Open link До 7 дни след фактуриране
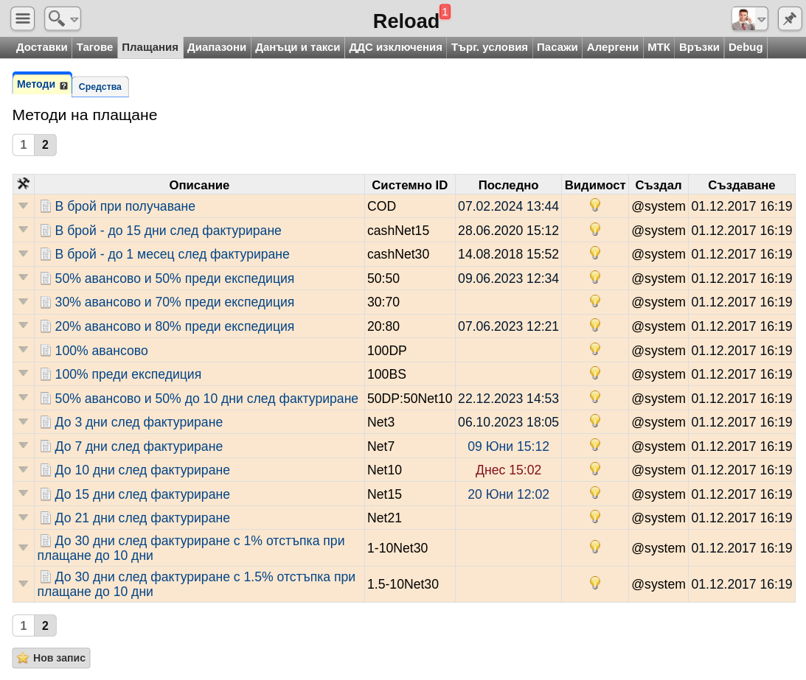806x680 pixels. (x=139, y=446)
